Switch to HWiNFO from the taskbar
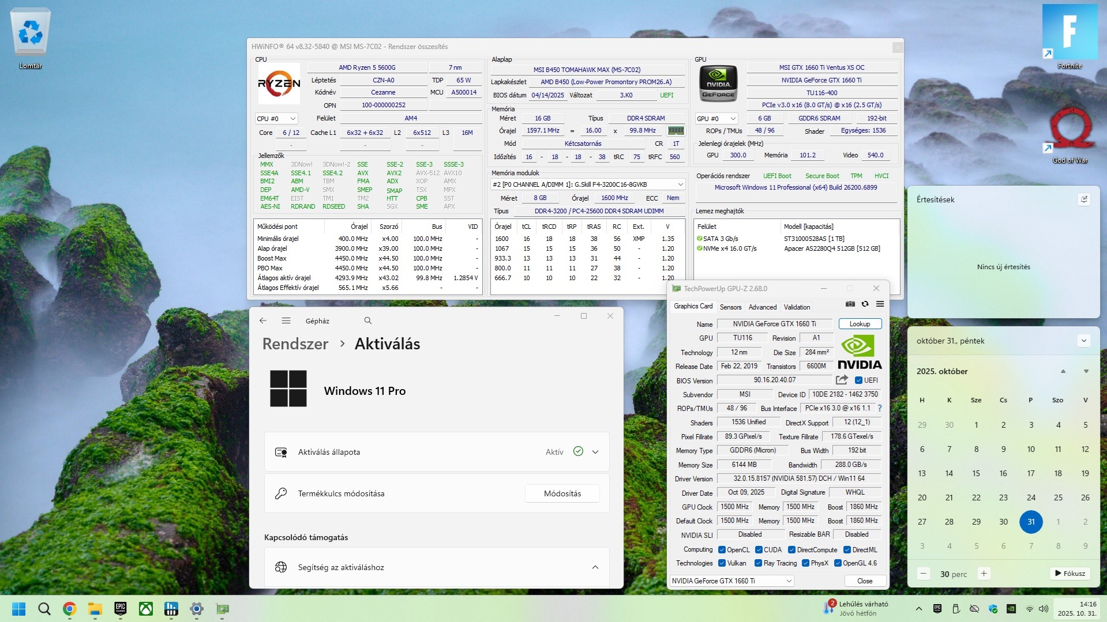This screenshot has height=622, width=1107. (x=171, y=609)
